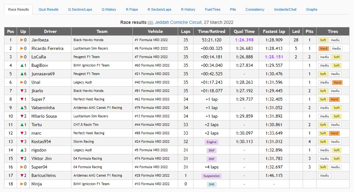Image resolution: width=354 pixels, height=192 pixels.
Task: Select driver name LoCuRa
Action: [39, 57]
